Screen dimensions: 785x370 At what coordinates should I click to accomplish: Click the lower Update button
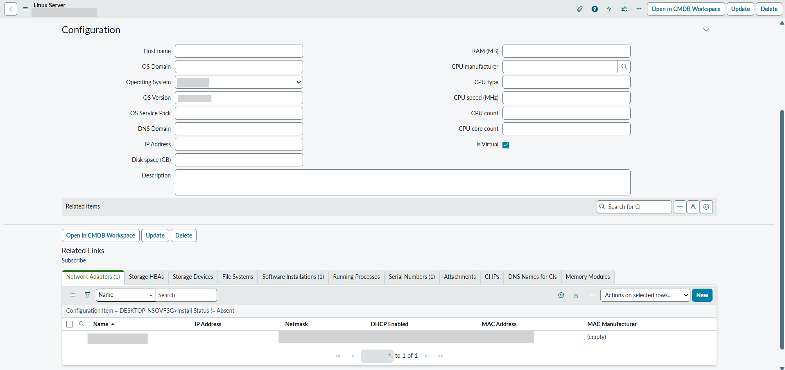tap(155, 235)
